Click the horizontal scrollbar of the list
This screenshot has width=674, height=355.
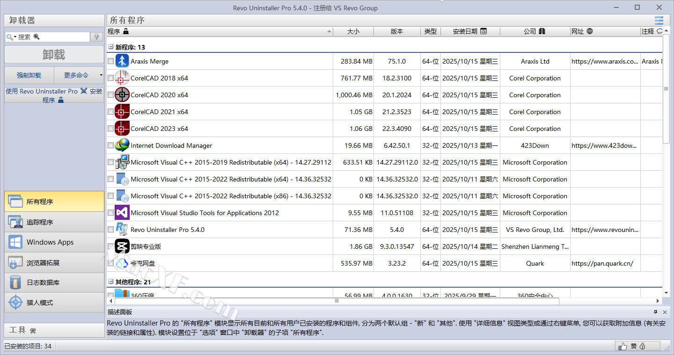336,301
